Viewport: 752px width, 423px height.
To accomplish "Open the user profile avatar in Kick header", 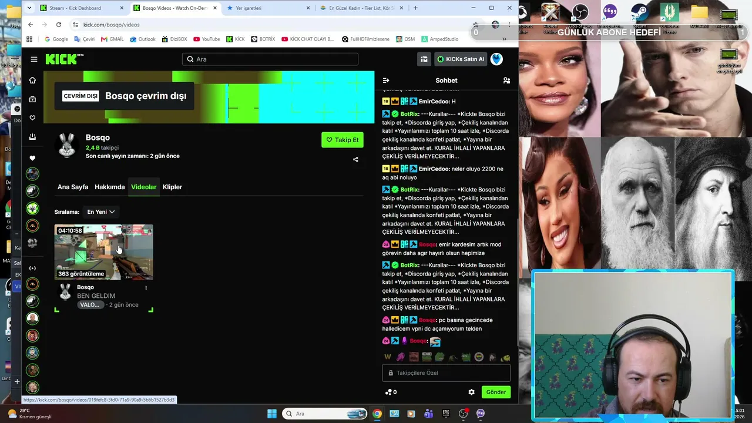I will [x=496, y=59].
